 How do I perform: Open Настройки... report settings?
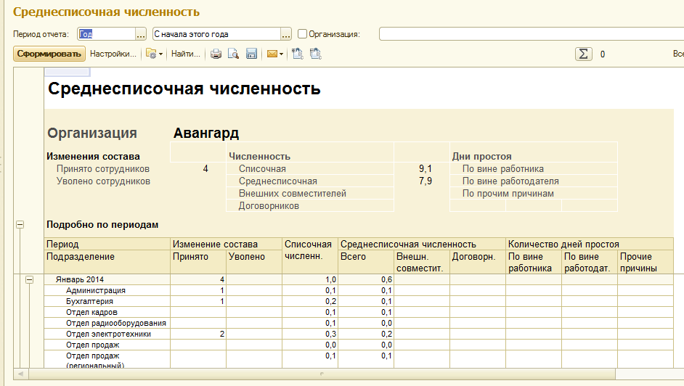(x=113, y=54)
